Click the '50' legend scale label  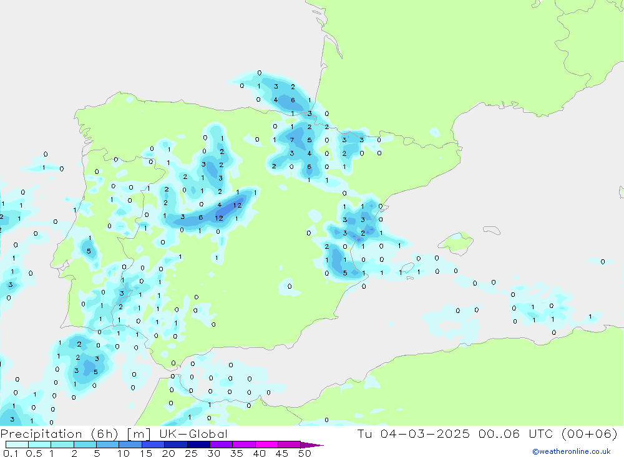pyautogui.click(x=305, y=453)
